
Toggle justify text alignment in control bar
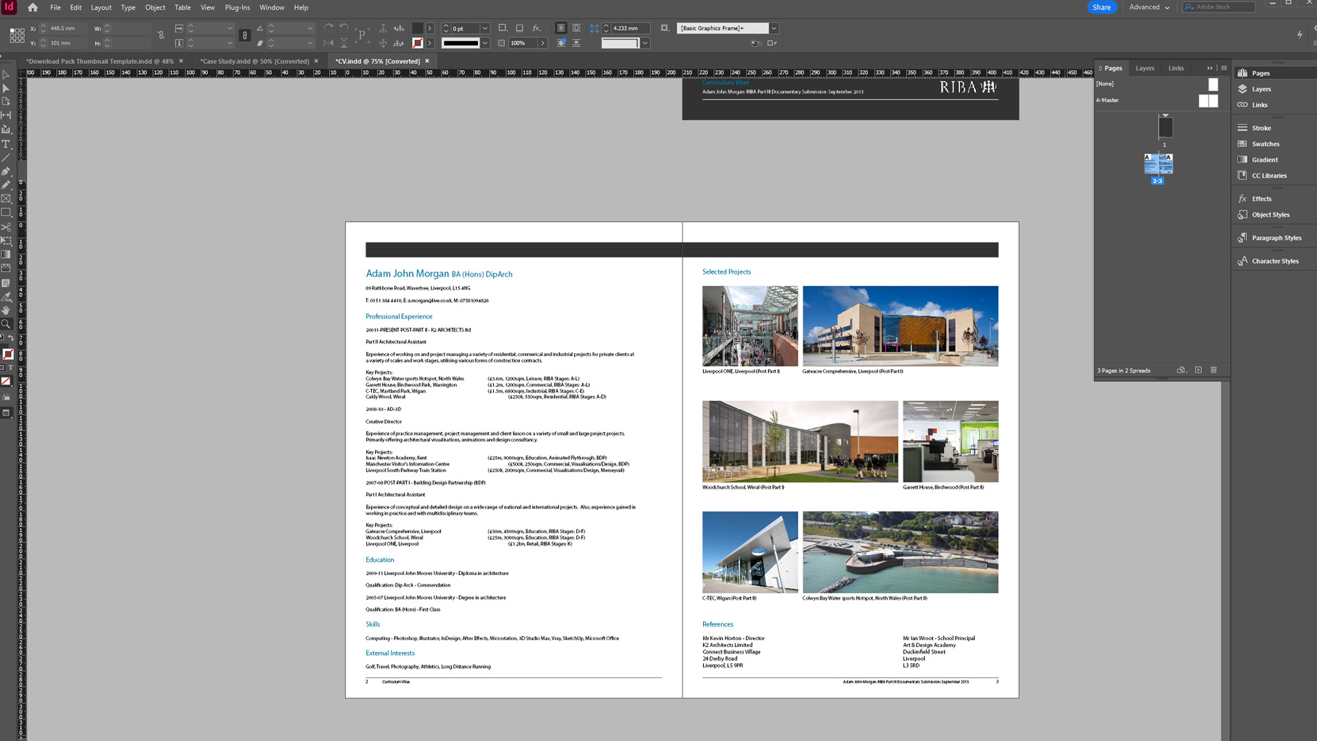(561, 28)
